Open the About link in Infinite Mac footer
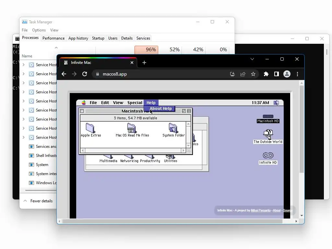The width and height of the screenshot is (332, 249). (x=277, y=210)
